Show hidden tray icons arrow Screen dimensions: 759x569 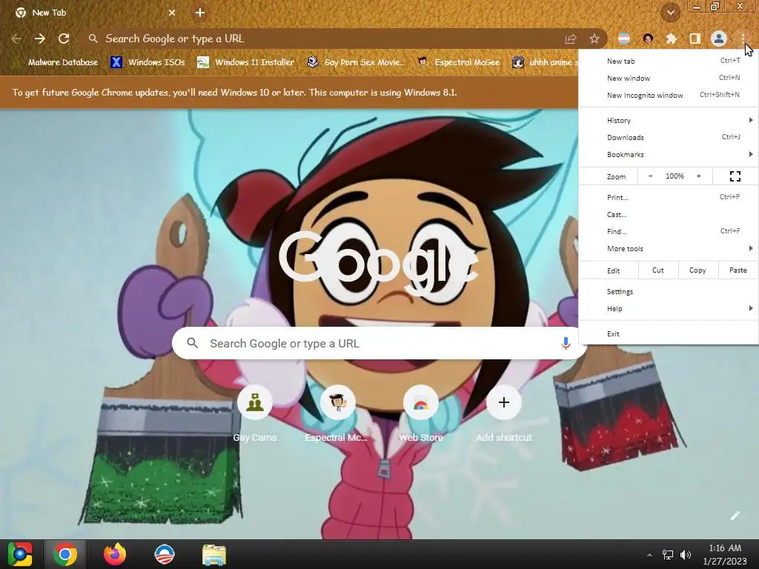click(x=649, y=555)
